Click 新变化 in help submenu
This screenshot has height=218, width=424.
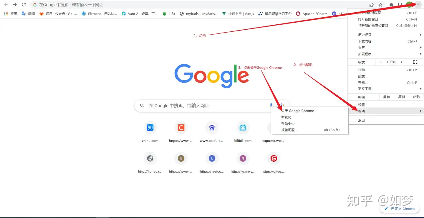tap(309, 117)
